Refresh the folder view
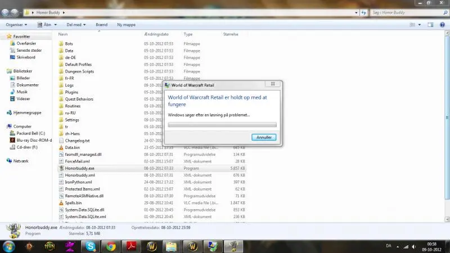This screenshot has width=450, height=253. [x=363, y=12]
